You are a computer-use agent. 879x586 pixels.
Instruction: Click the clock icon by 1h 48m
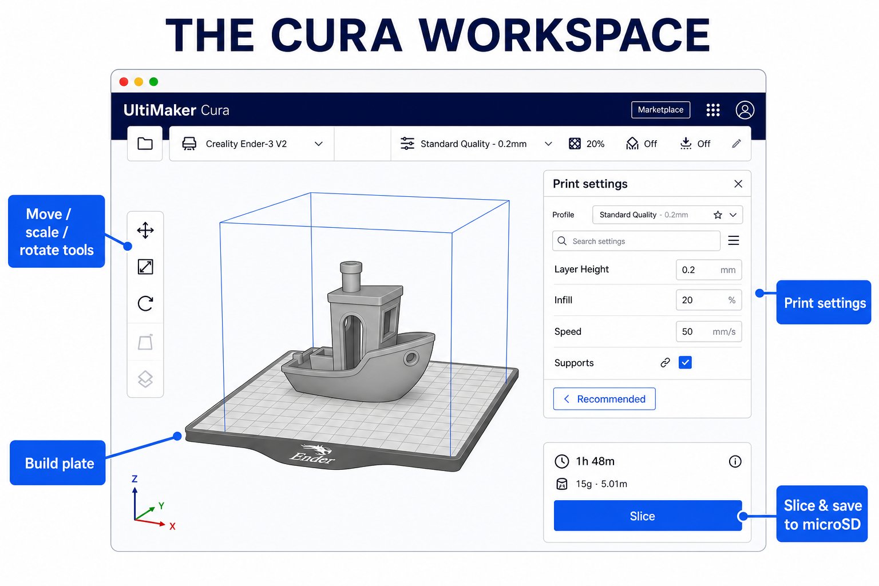point(562,461)
